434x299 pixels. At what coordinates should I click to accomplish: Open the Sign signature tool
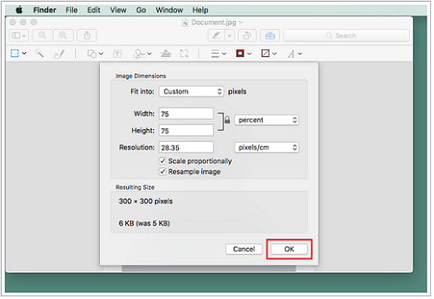tap(142, 54)
